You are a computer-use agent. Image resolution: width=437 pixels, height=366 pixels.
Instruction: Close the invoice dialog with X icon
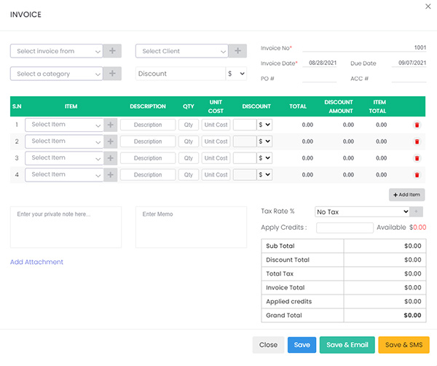coord(427,7)
